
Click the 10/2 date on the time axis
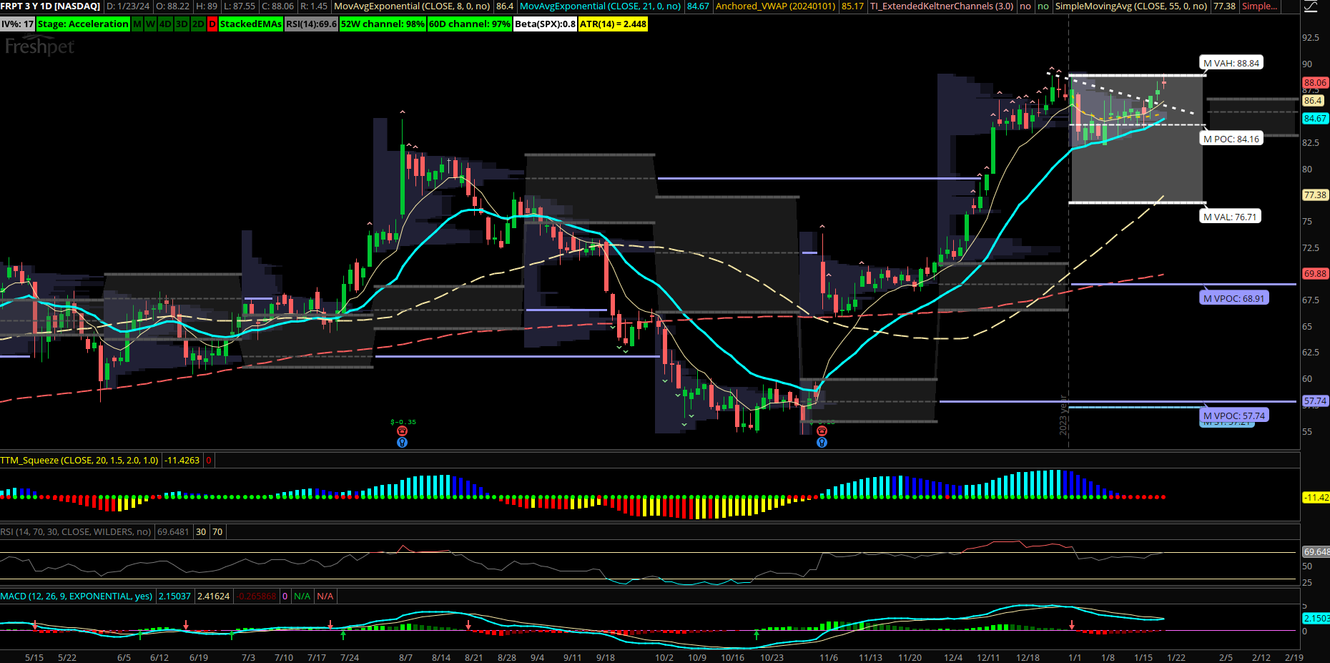(664, 657)
